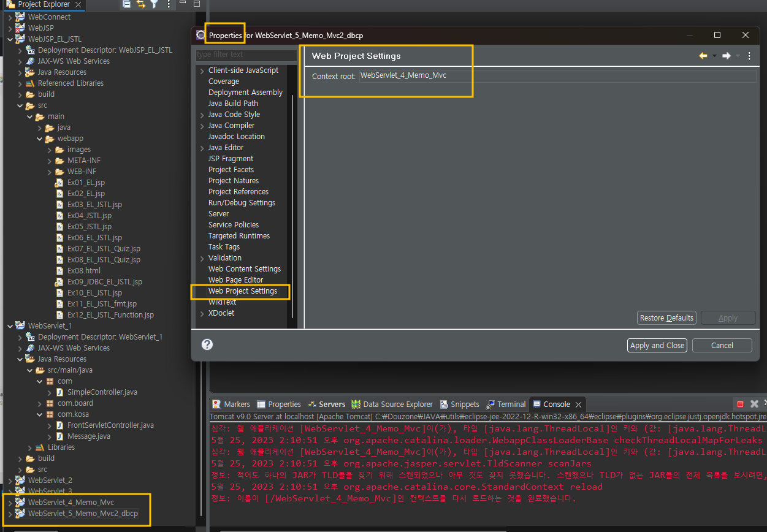
Task: Select Ex07_EL_JSTL_Quiz.jsp in tree
Action: click(104, 249)
